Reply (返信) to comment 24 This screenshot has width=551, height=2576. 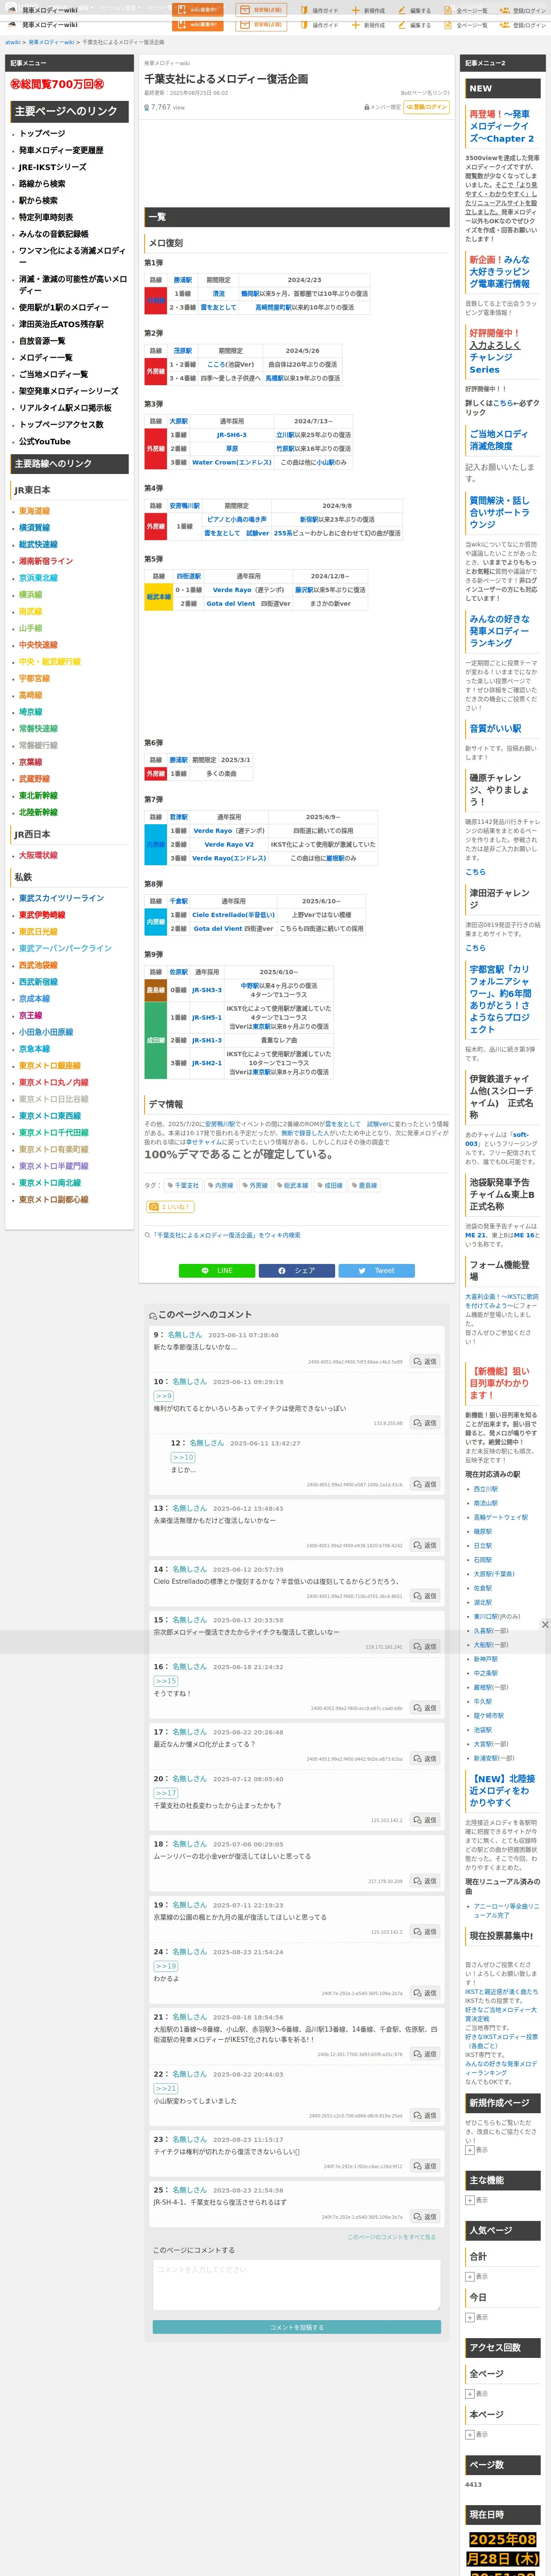coord(425,1993)
